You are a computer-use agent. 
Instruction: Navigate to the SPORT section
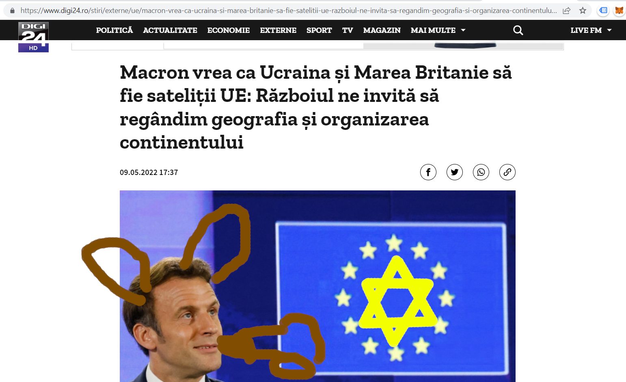tap(319, 30)
